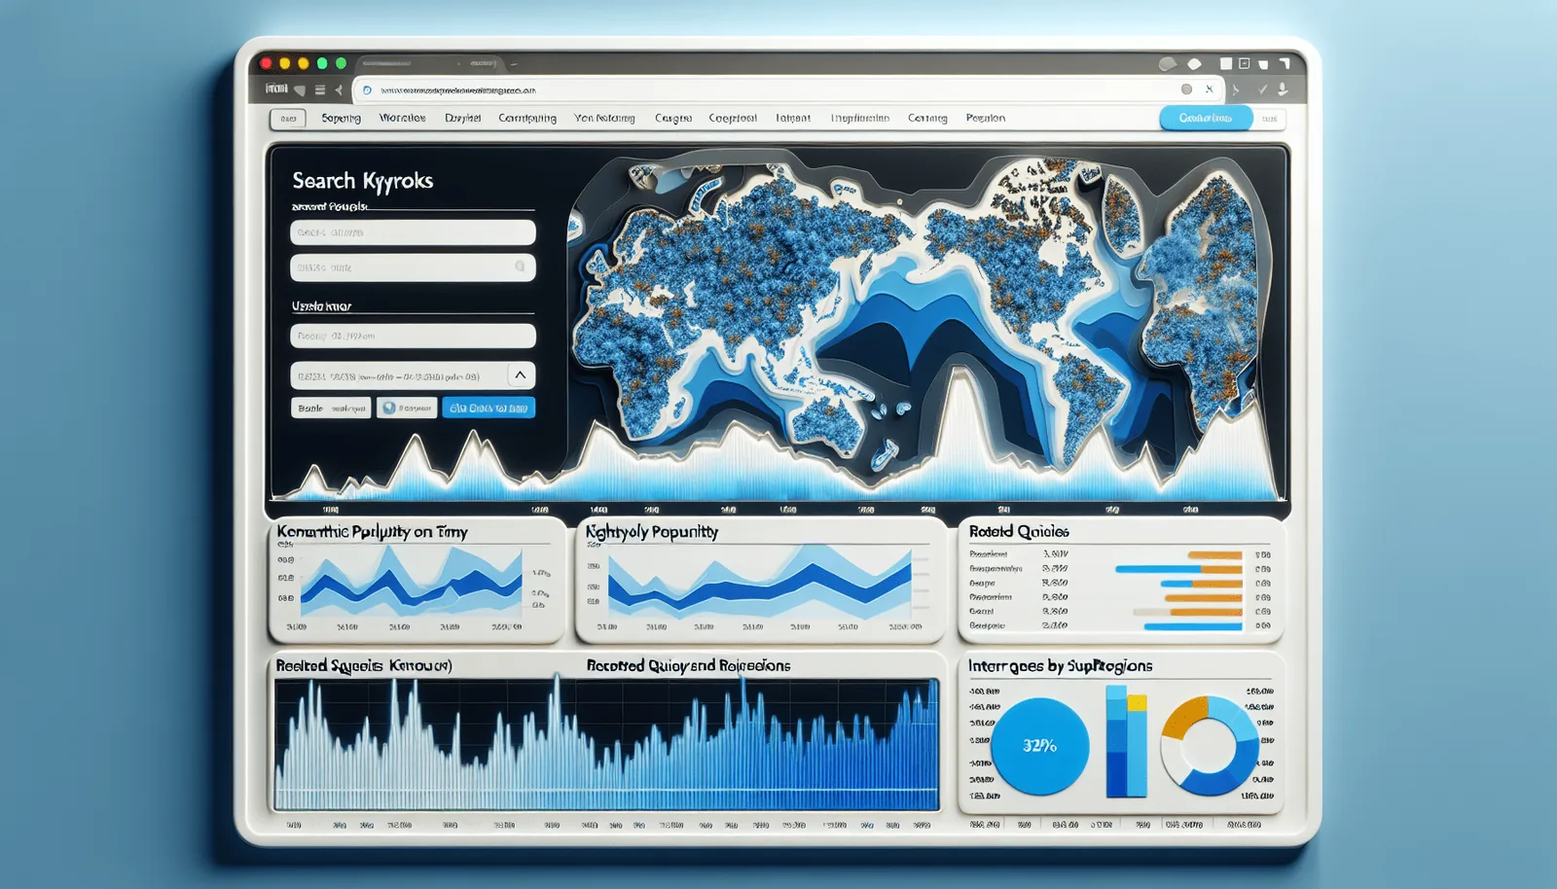Viewport: 1557px width, 889px height.
Task: Open the Cargro navigation item
Action: [673, 118]
